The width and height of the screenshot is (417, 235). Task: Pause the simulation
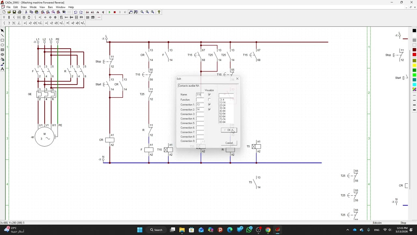point(120,12)
